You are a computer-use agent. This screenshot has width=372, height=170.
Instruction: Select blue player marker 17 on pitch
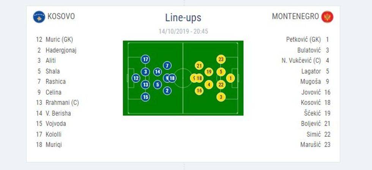145,59
